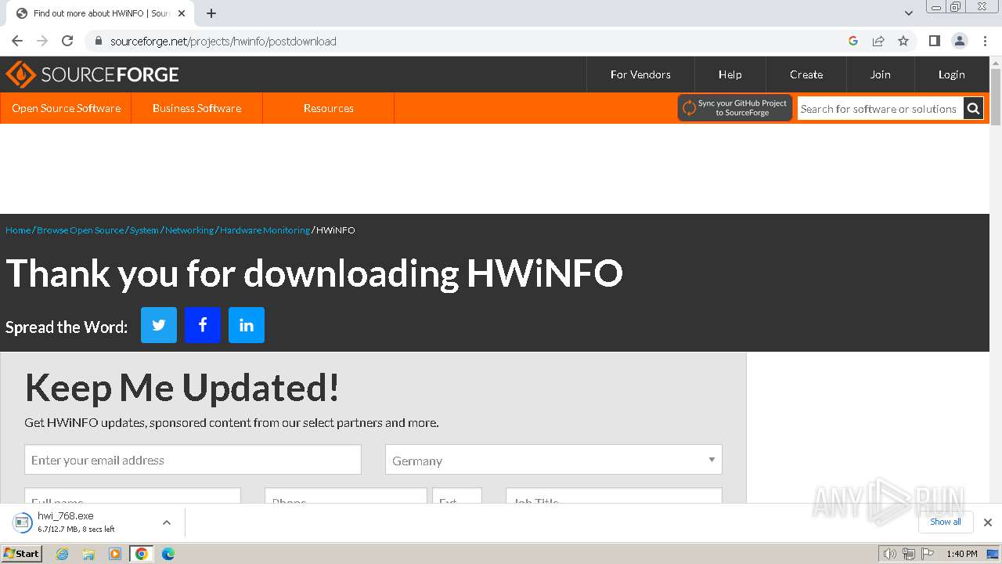Focus the software search field
Viewport: 1002px width, 564px height.
880,109
